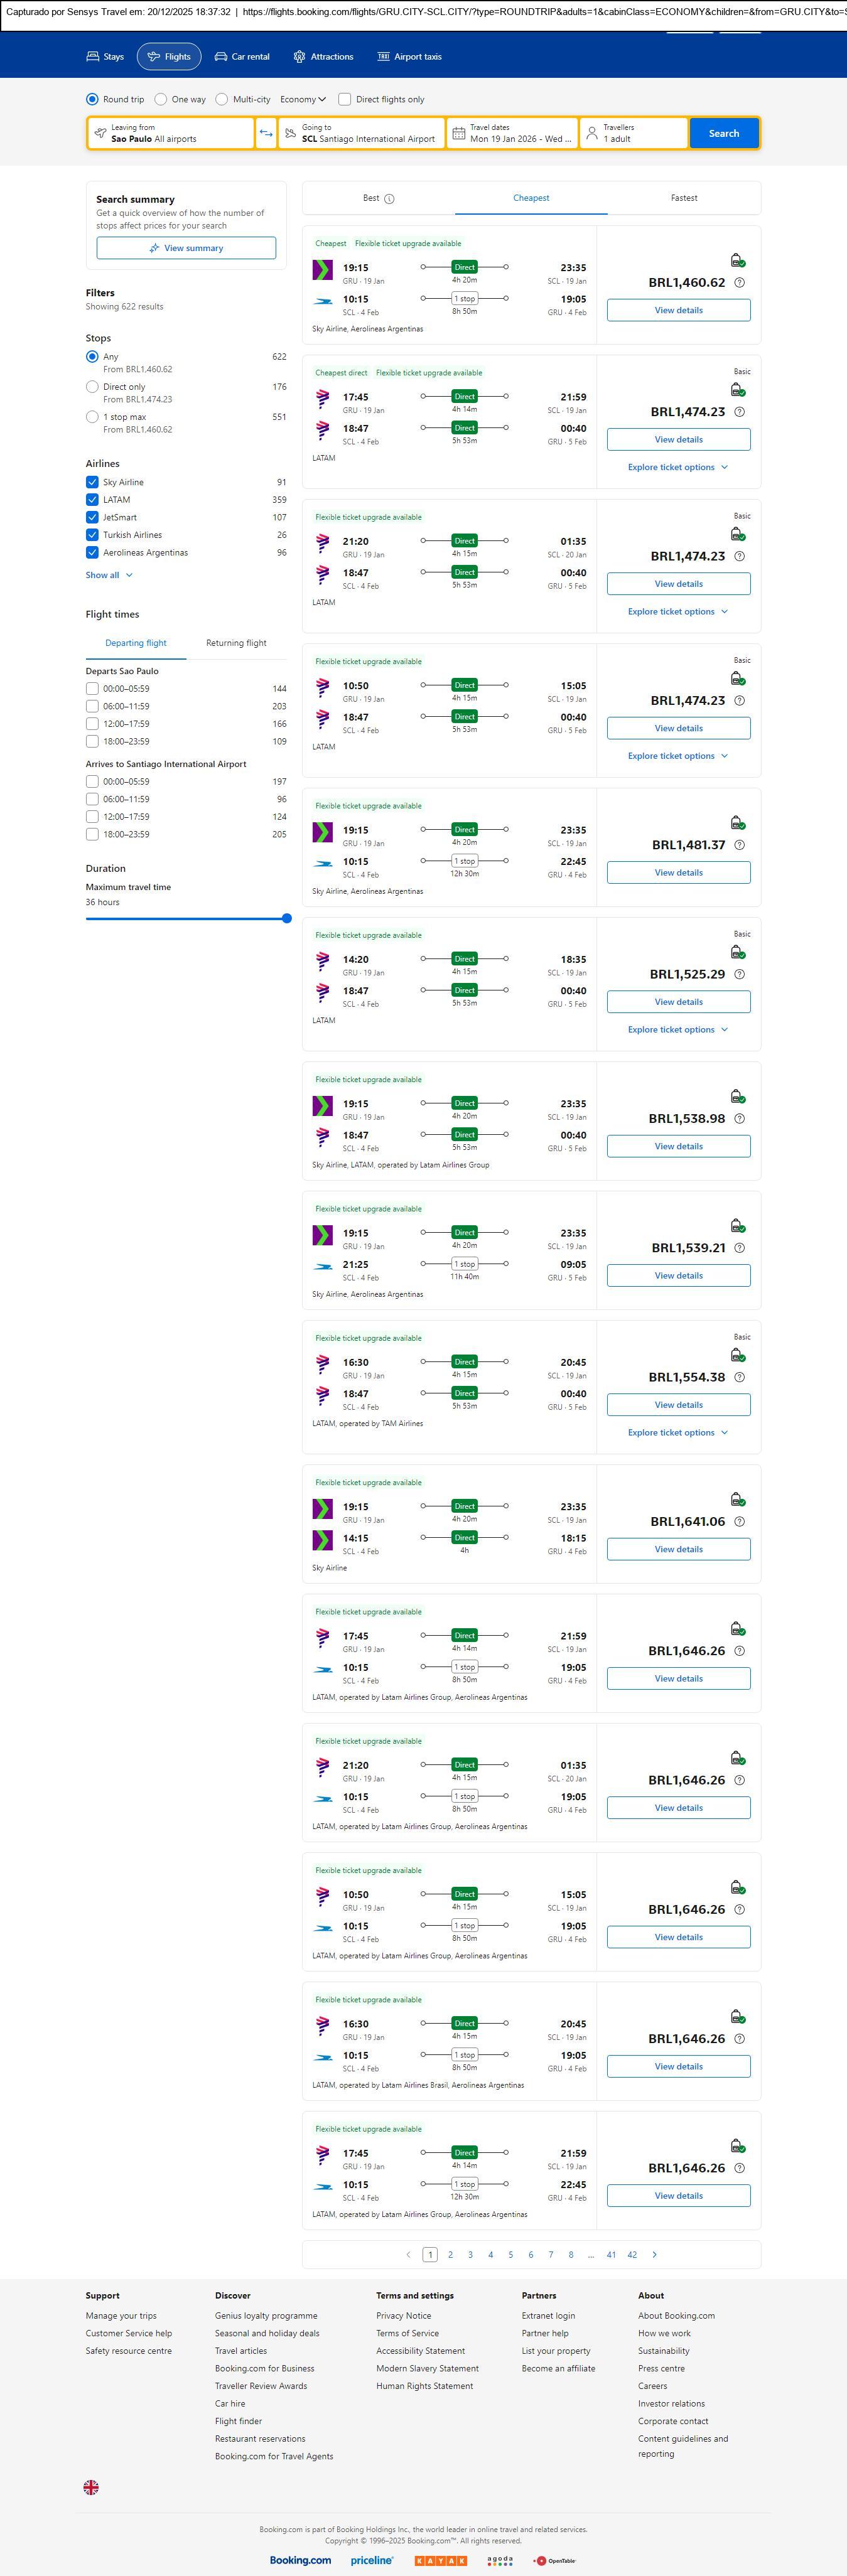Click the UK flag language icon in footer
Image resolution: width=847 pixels, height=2576 pixels.
click(91, 2487)
